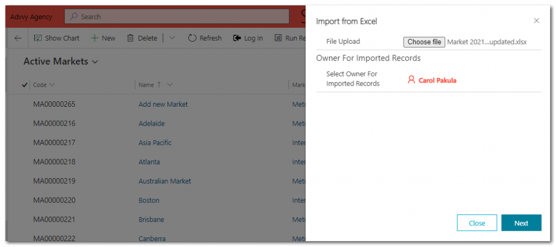Screen dimensions: 556x247
Task: Click the Delete trash icon
Action: coord(130,38)
